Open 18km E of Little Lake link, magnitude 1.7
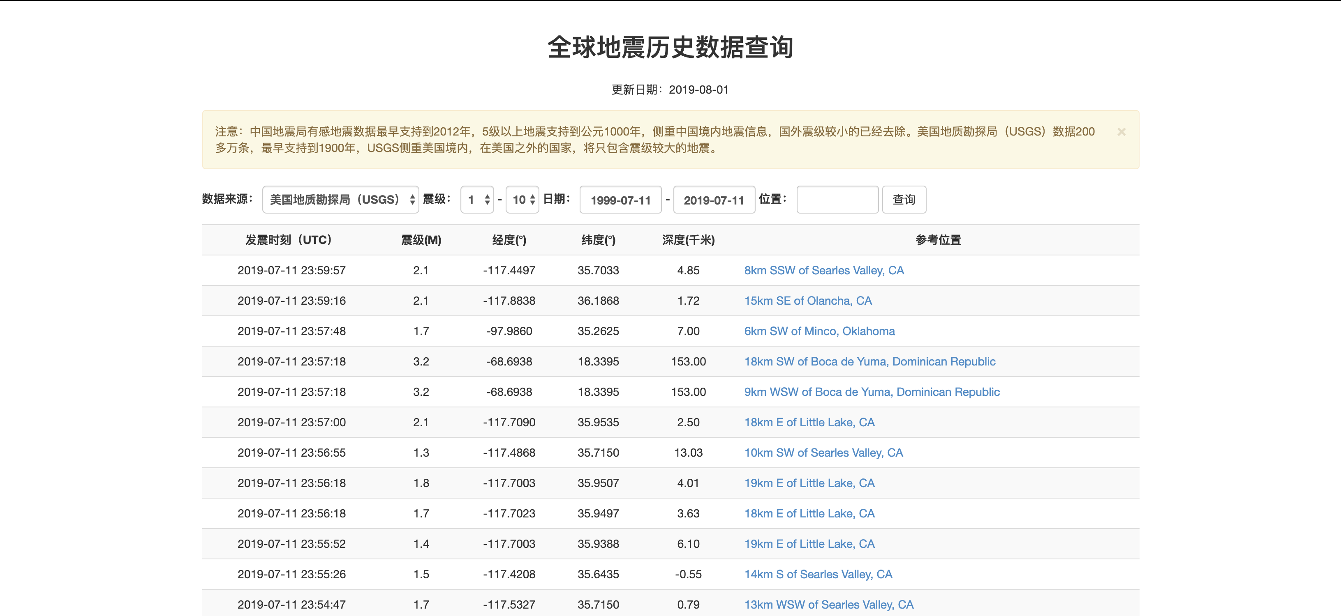This screenshot has height=616, width=1341. pyautogui.click(x=809, y=514)
